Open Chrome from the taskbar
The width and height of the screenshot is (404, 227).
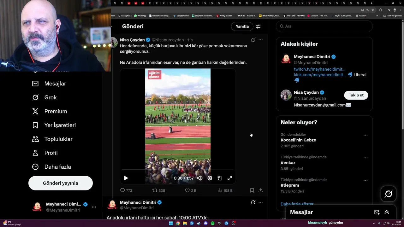(178, 223)
